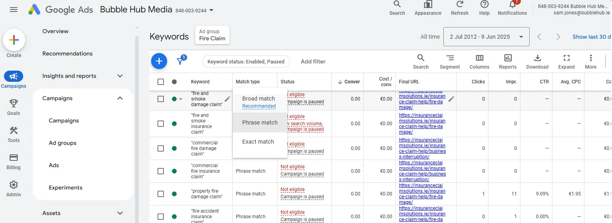Viewport: 612px width, 223px height.
Task: Collapse the Campaigns section
Action: pos(120,98)
